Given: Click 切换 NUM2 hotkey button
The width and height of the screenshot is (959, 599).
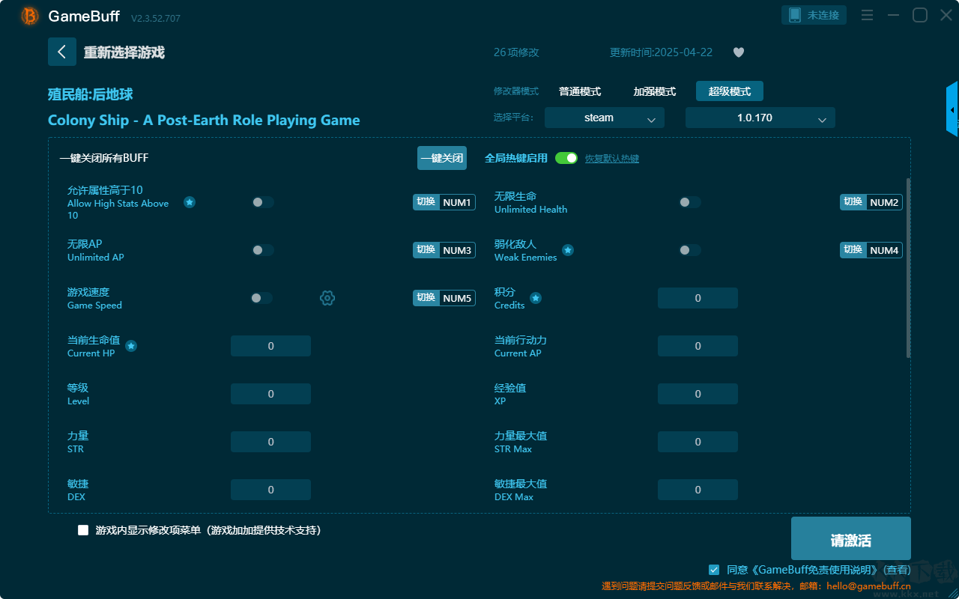Looking at the screenshot, I should point(871,202).
